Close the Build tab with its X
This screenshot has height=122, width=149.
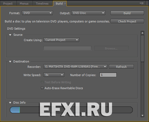(x=65, y=3)
